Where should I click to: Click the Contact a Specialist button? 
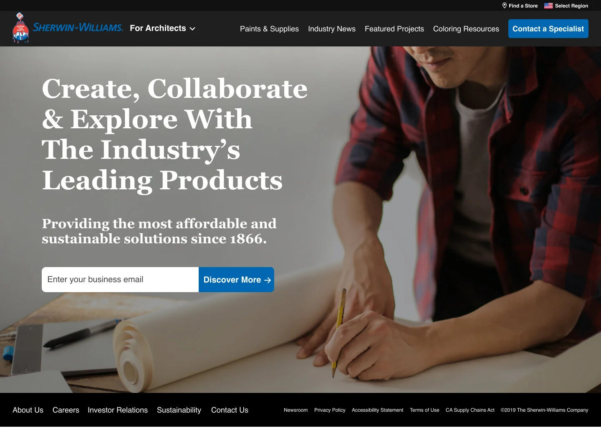pos(548,29)
